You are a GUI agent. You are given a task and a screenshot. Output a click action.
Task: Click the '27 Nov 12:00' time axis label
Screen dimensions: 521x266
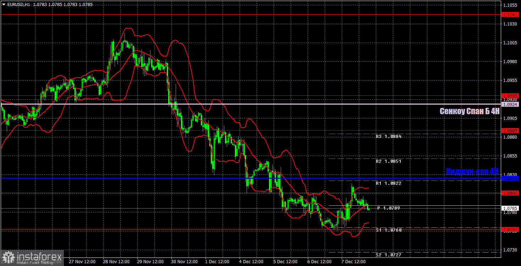click(82, 262)
